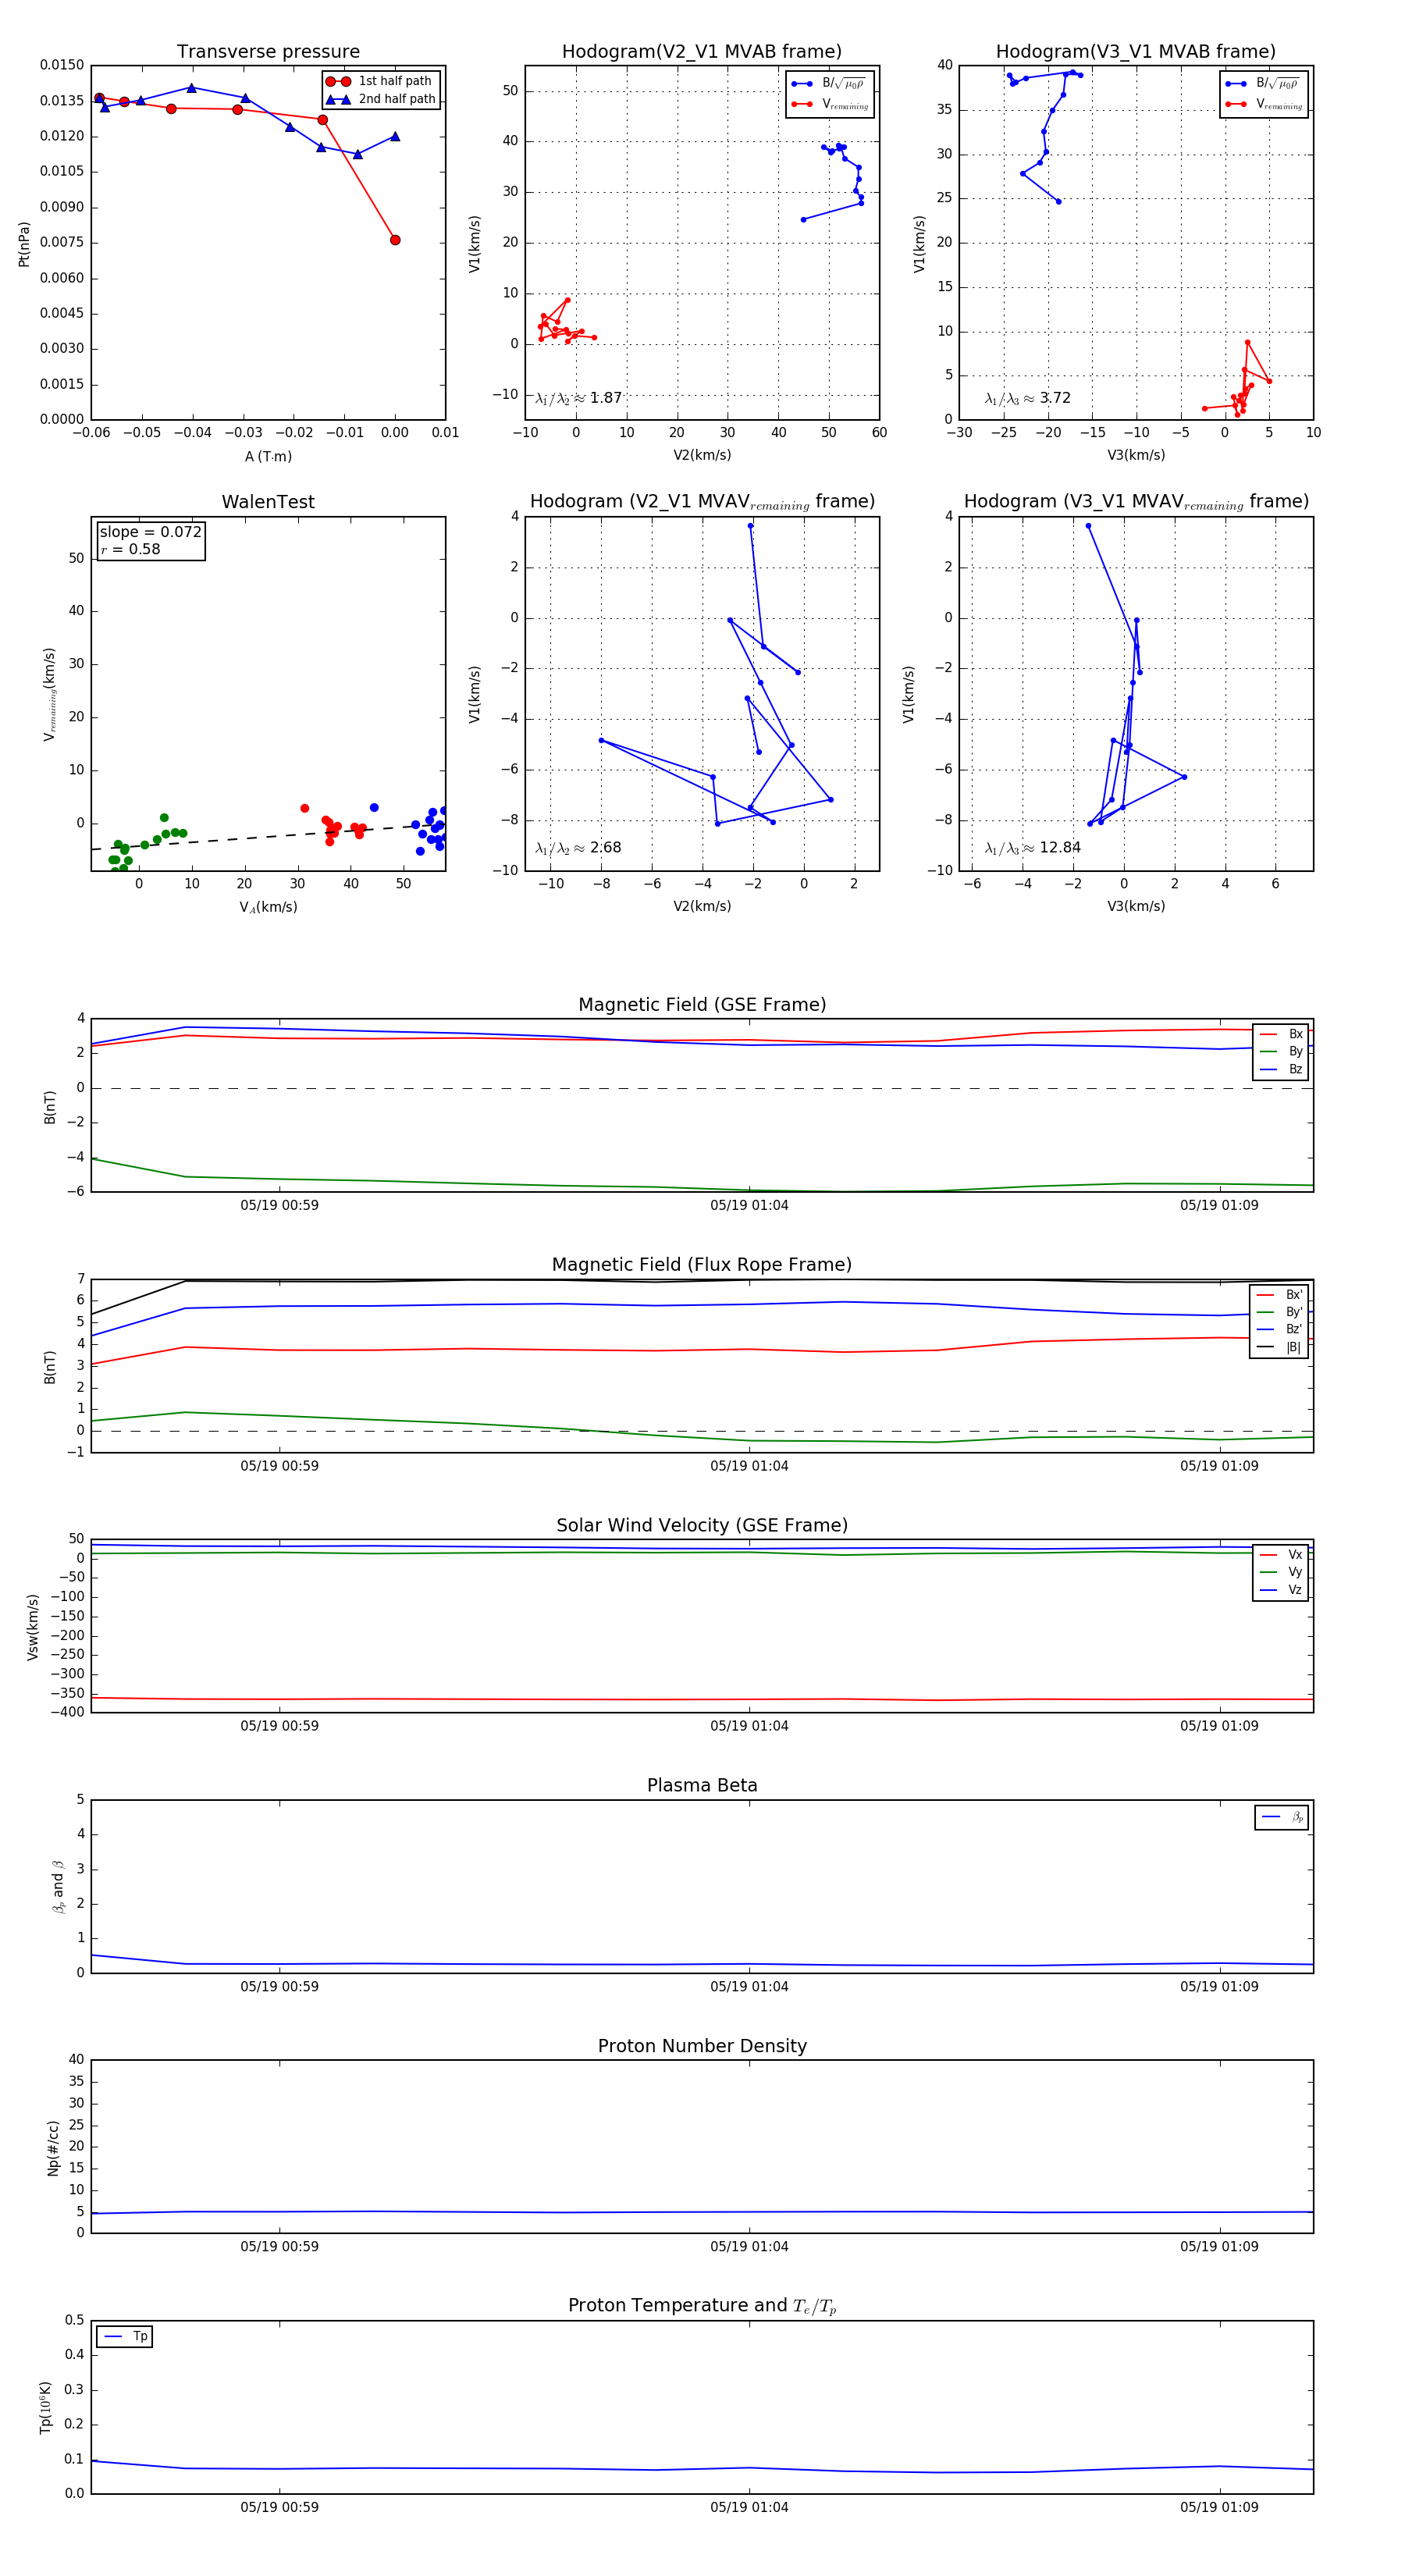This screenshot has height=2576, width=1405.
Task: Click "05/19 00:59" tick under Proton Number Density
Action: click(x=279, y=2247)
